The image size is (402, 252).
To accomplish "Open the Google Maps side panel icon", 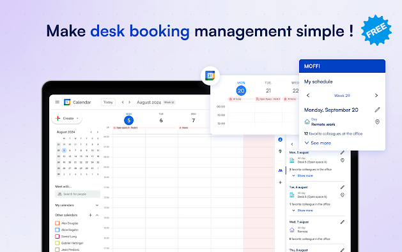I will tap(280, 151).
